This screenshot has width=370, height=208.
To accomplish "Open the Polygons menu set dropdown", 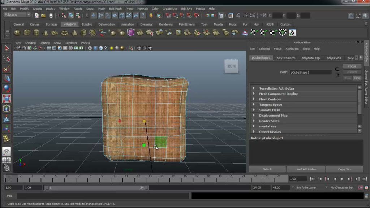I will pos(17,14).
